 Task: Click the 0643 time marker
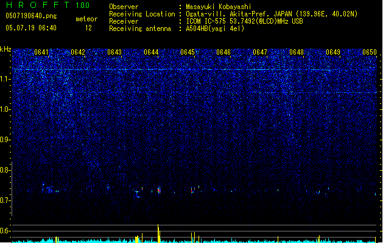[x=114, y=52]
